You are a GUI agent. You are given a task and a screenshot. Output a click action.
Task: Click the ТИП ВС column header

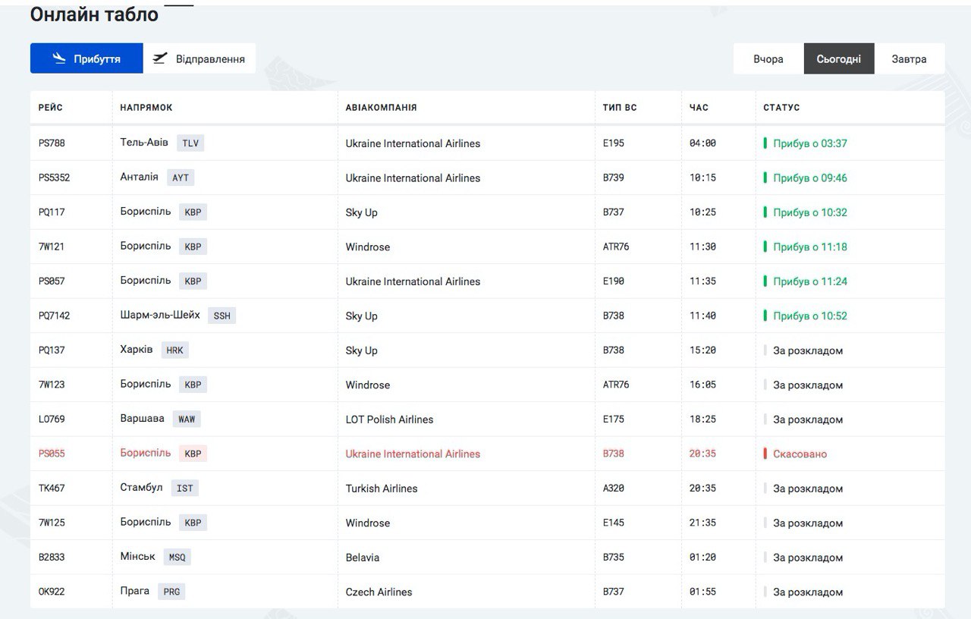tap(620, 108)
